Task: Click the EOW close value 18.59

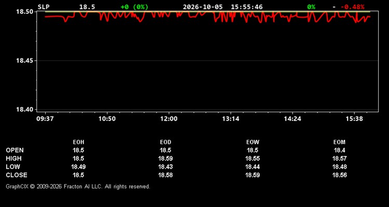Action: [253, 175]
